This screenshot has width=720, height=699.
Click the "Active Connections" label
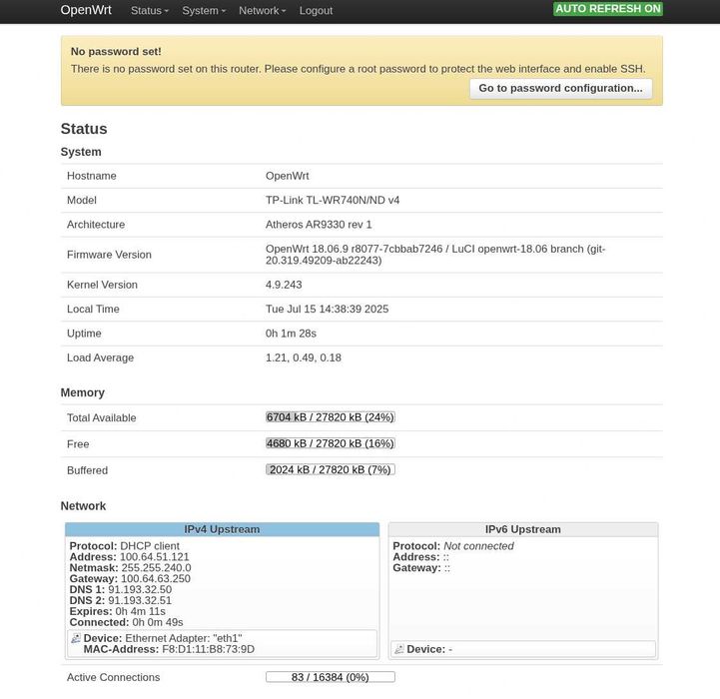point(114,677)
